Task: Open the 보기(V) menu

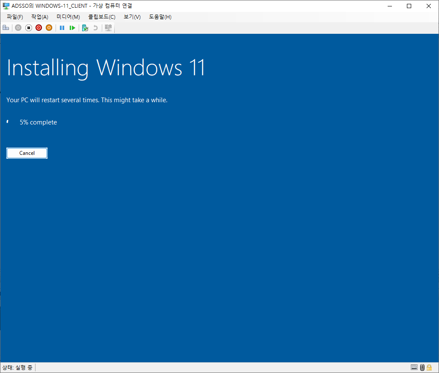Action: (132, 17)
